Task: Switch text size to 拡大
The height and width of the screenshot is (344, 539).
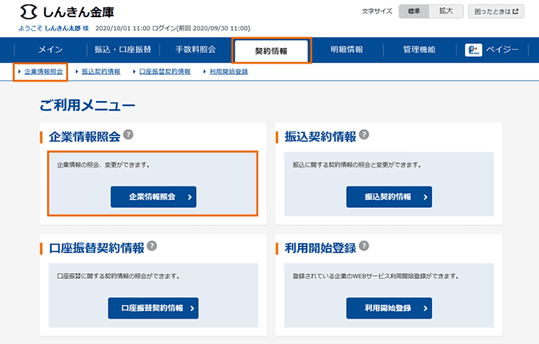Action: 445,12
